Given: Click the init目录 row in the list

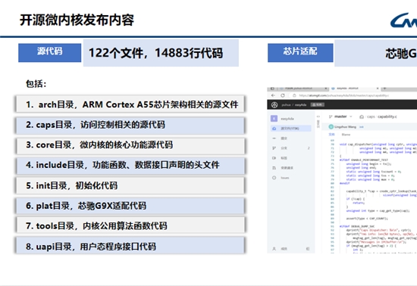Looking at the screenshot, I should click(130, 185).
